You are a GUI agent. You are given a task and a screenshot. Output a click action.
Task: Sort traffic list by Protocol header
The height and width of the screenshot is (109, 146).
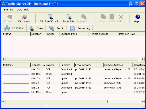[x=52, y=65]
